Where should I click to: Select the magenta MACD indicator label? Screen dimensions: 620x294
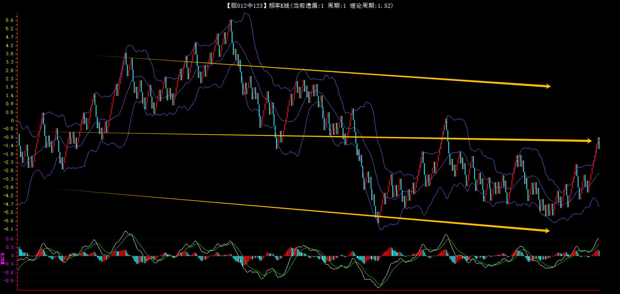coord(3,258)
